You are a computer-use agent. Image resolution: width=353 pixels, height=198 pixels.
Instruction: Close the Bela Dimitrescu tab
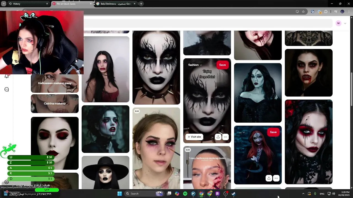tap(135, 4)
